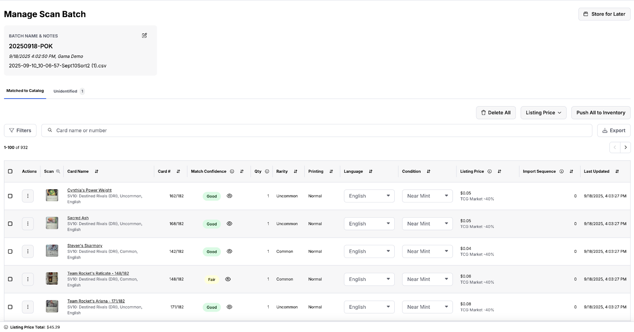View match details for Sacred Ash row

(x=229, y=224)
